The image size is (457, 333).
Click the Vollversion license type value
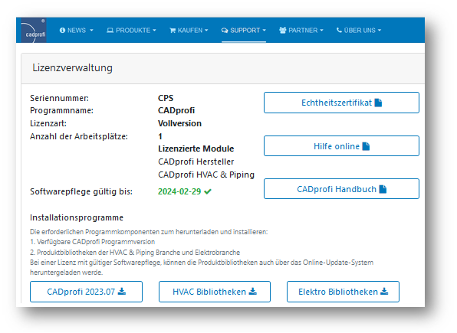tap(179, 123)
